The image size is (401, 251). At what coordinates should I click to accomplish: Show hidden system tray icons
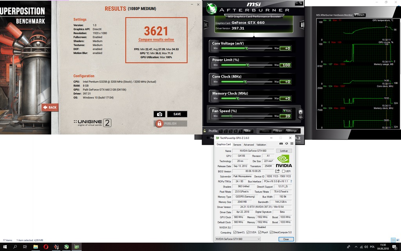[x=356, y=247]
